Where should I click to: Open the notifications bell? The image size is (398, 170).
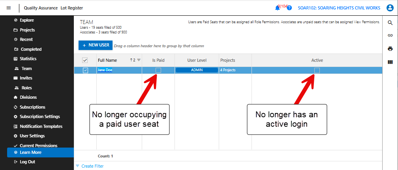point(278,8)
